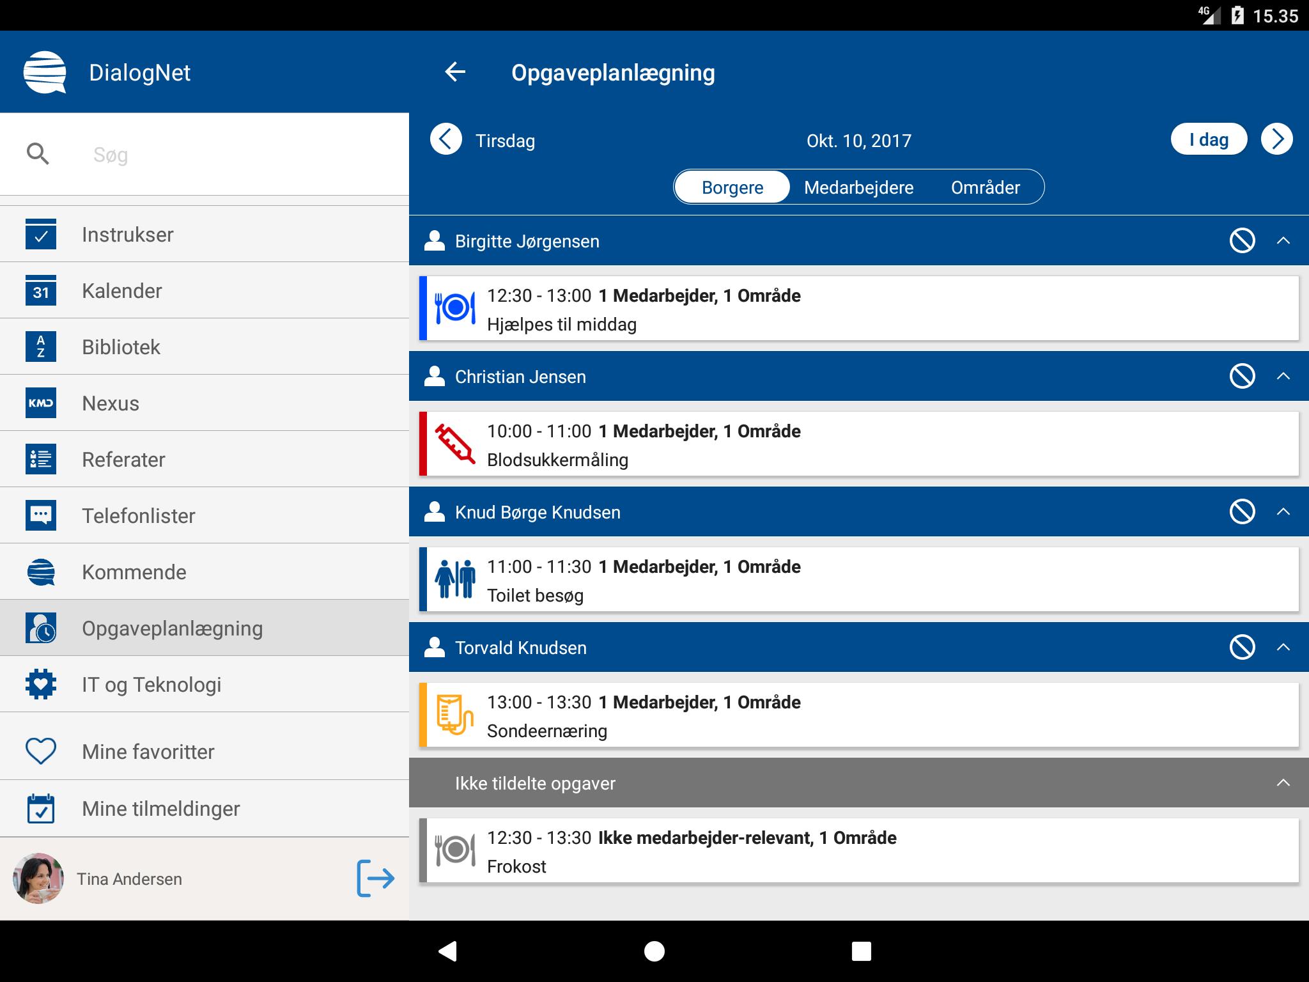Click the person icon next to Torvald Knudsen
Viewport: 1309px width, 982px height.
click(435, 648)
